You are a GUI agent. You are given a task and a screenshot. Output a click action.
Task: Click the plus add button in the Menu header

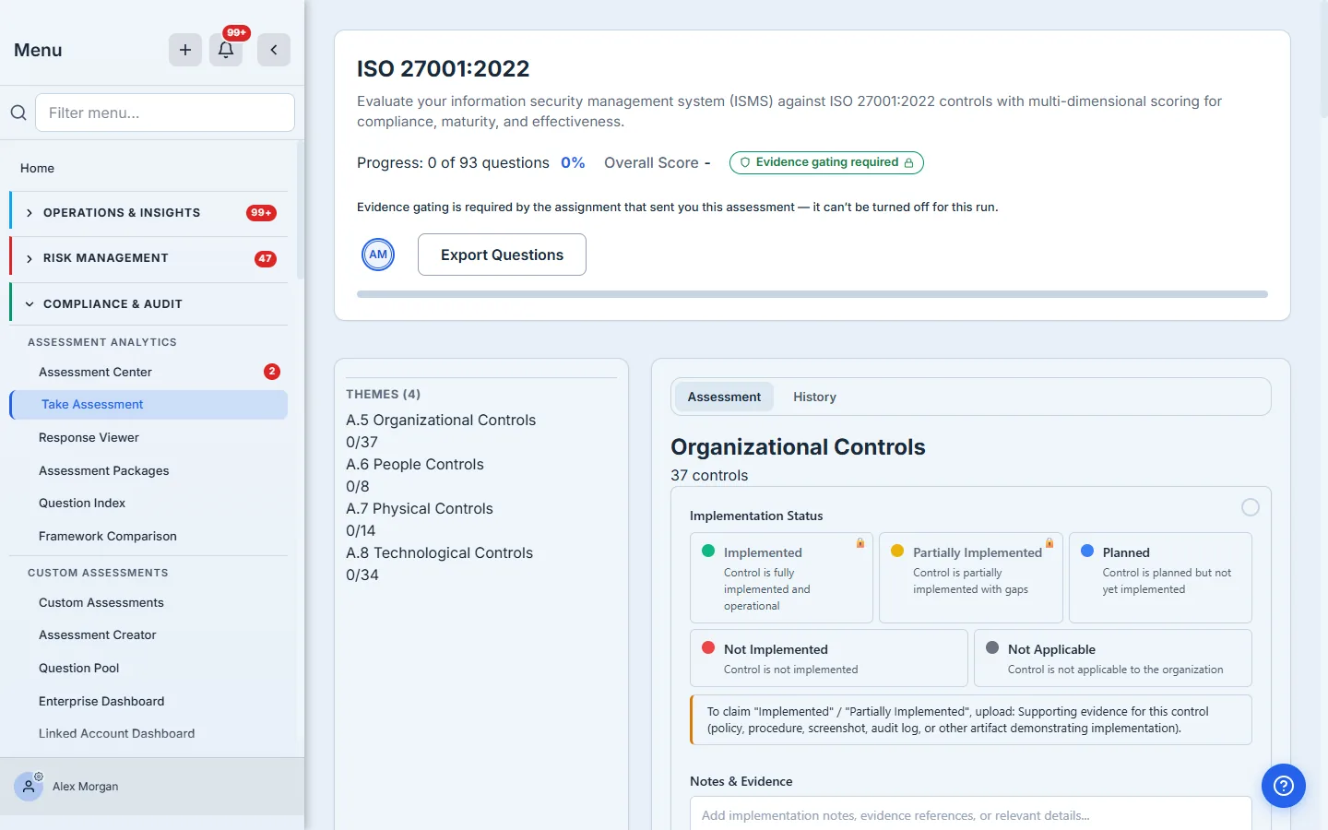(185, 50)
